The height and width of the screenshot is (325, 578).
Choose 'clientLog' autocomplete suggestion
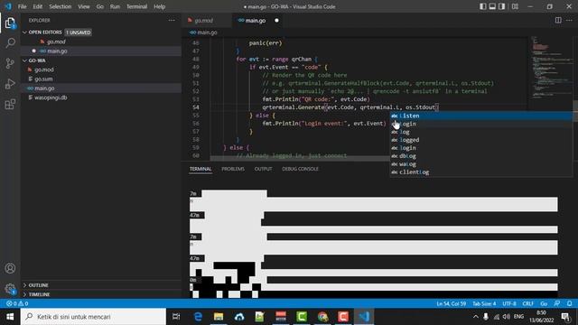tap(481, 172)
